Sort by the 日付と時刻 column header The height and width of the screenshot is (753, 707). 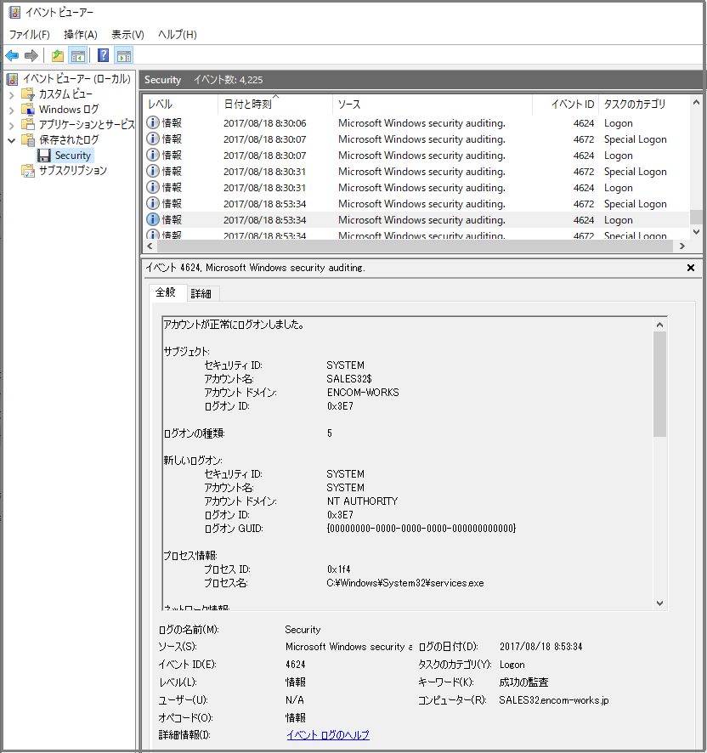click(x=275, y=105)
